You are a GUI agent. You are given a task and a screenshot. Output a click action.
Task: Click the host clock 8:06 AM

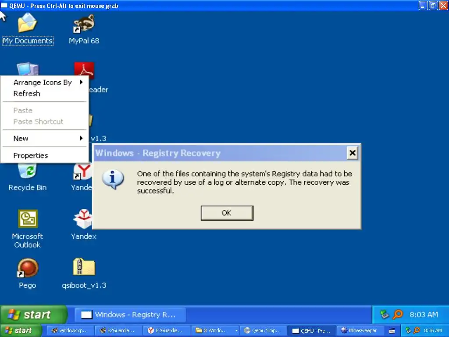coord(433,330)
